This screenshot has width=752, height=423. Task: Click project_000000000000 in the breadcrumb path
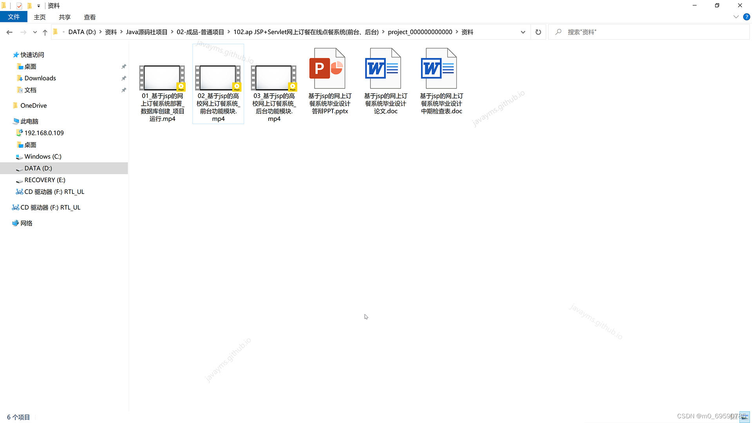point(420,32)
